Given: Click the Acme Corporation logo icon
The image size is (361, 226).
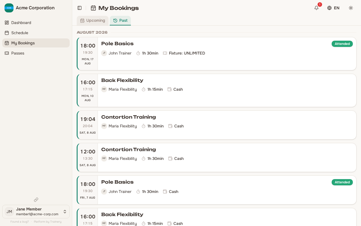Looking at the screenshot, I should 9,8.
